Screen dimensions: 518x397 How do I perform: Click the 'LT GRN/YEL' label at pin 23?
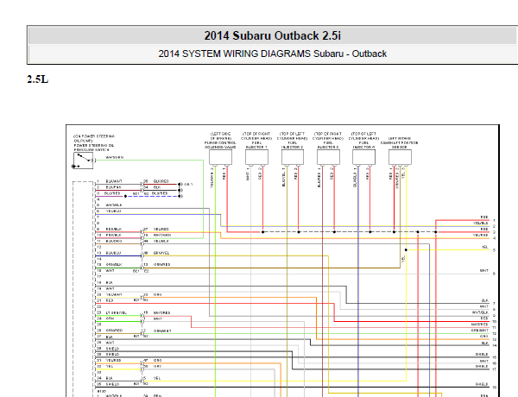pyautogui.click(x=116, y=312)
